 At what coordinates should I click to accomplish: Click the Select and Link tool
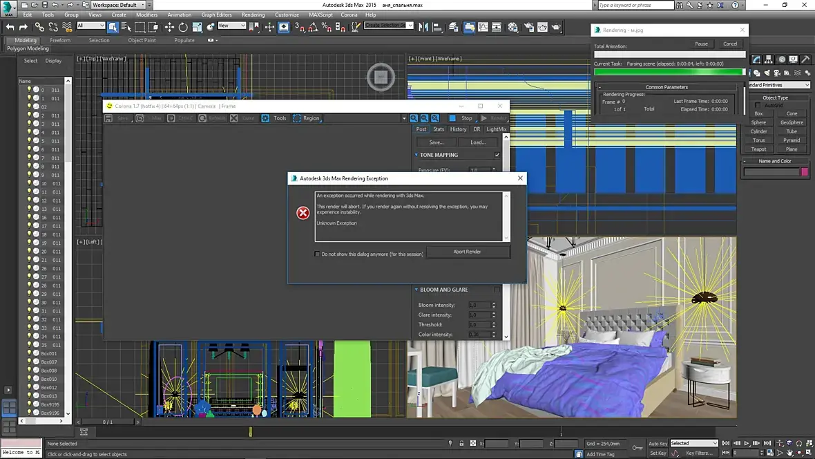click(40, 27)
